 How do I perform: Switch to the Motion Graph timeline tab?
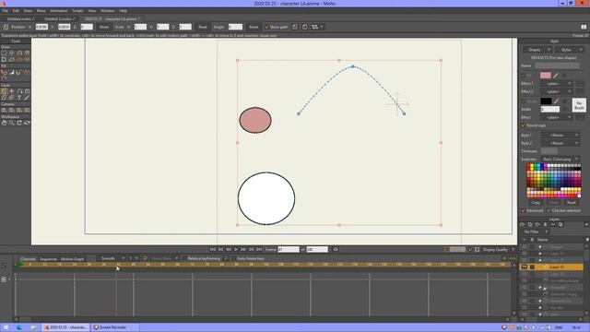coord(72,259)
